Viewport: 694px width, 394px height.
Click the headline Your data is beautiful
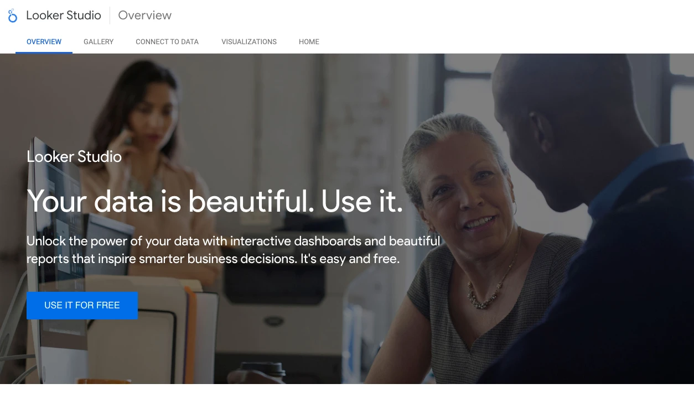click(215, 200)
